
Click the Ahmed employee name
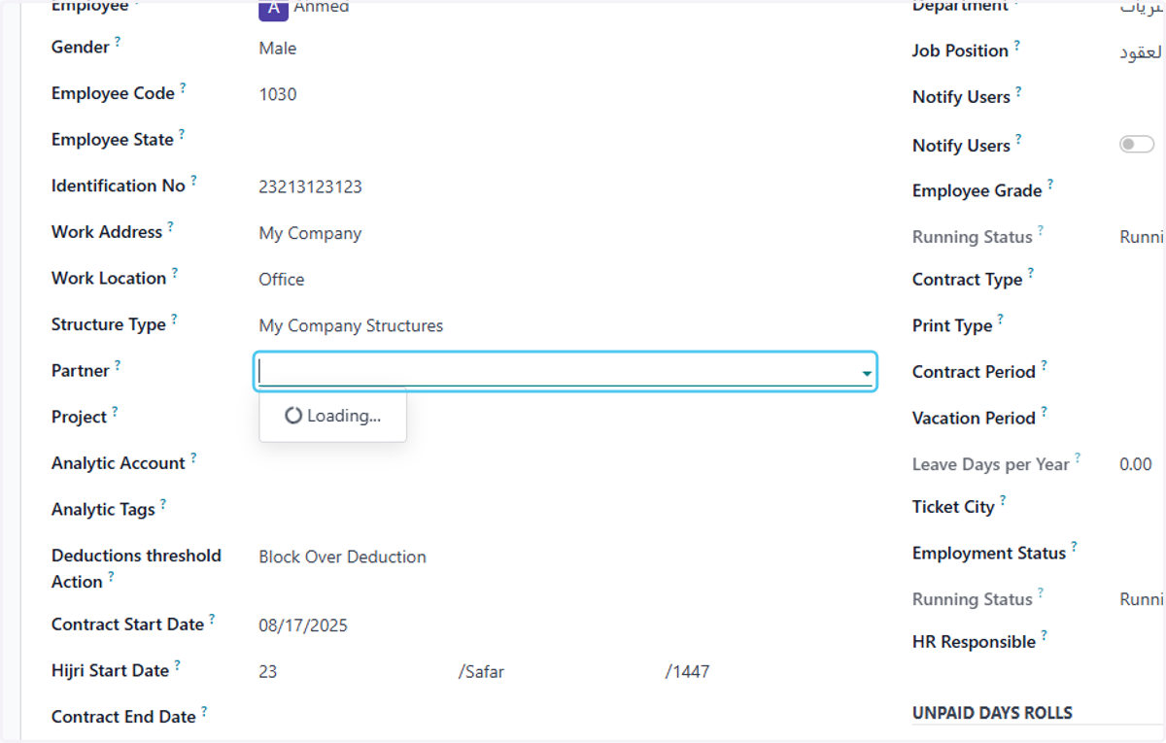pos(322,8)
